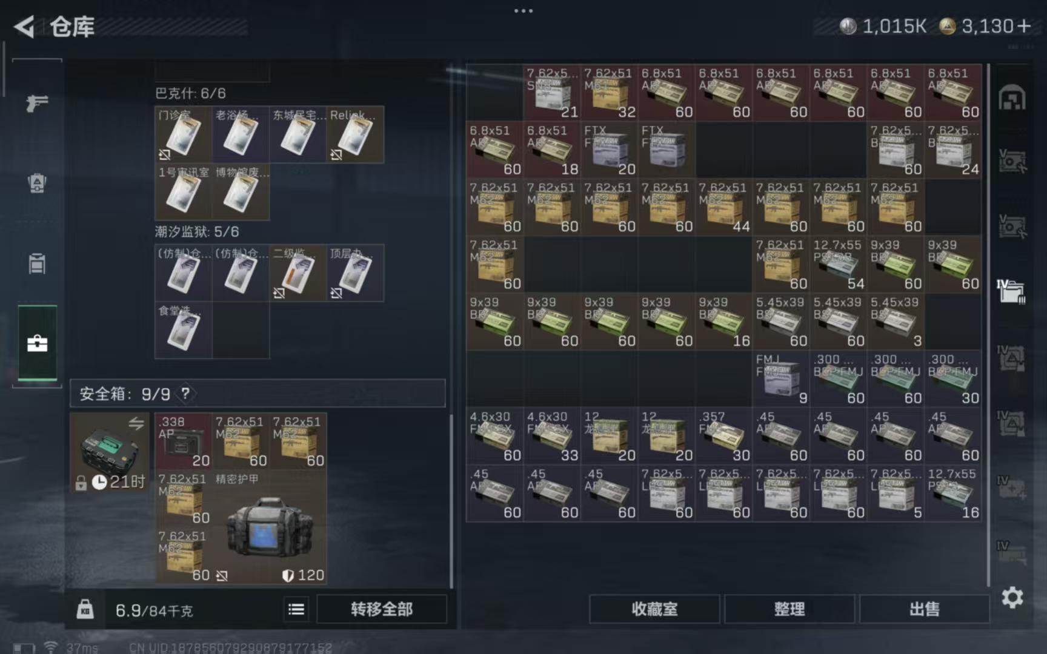
Task: Select the 博物馆 key card
Action: click(241, 191)
